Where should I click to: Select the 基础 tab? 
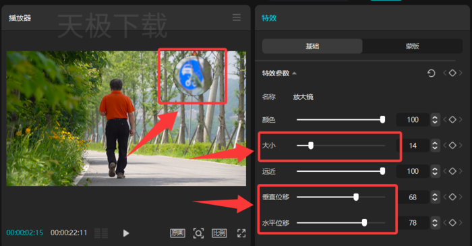pyautogui.click(x=312, y=47)
